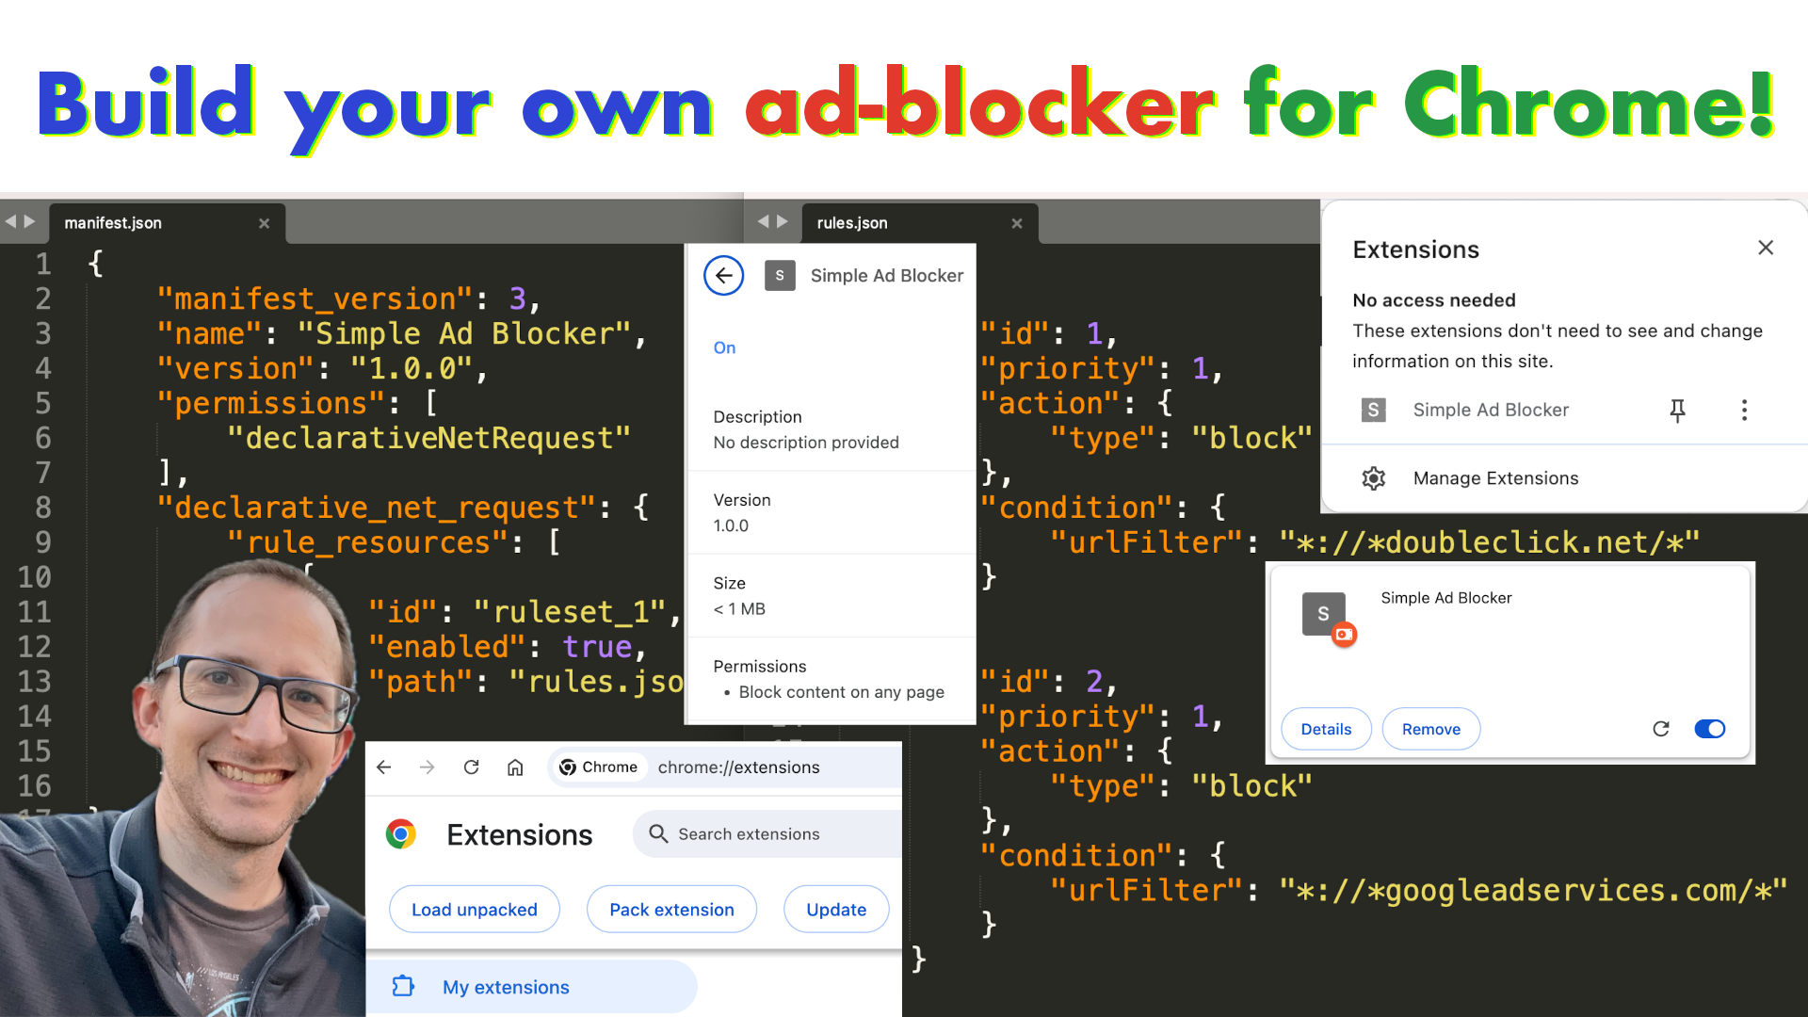Click the chrome://extensions address bar

pos(738,767)
